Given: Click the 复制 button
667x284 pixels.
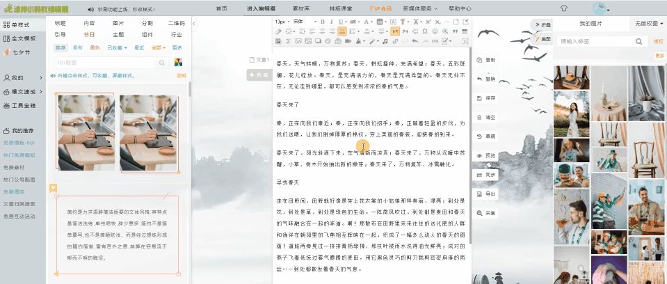Looking at the screenshot, I should coord(486,60).
